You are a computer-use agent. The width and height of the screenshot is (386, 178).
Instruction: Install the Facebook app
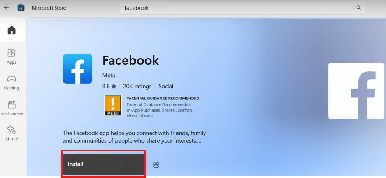click(x=104, y=164)
